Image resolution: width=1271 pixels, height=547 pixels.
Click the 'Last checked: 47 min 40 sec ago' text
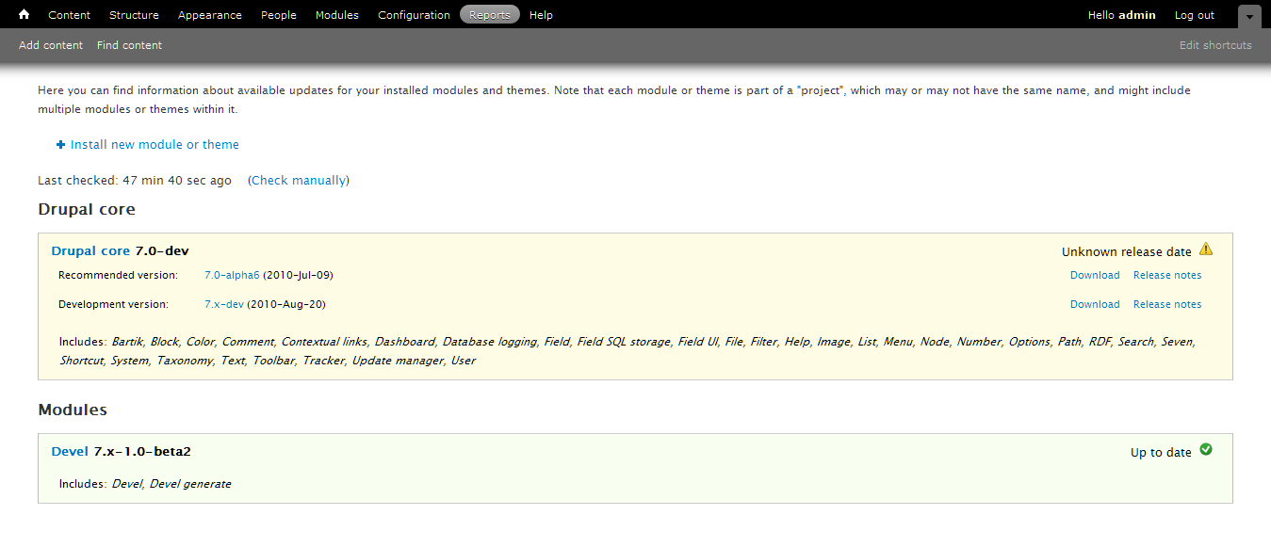coord(135,181)
